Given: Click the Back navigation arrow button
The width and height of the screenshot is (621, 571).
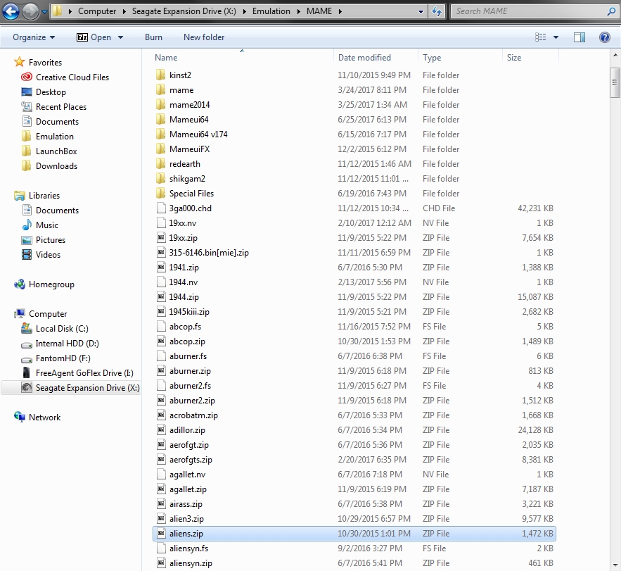Looking at the screenshot, I should (11, 11).
